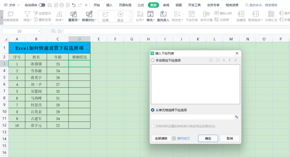This screenshot has width=290, height=157.
Task: Open the 筛选 filter dropdown
Action: [27, 16]
